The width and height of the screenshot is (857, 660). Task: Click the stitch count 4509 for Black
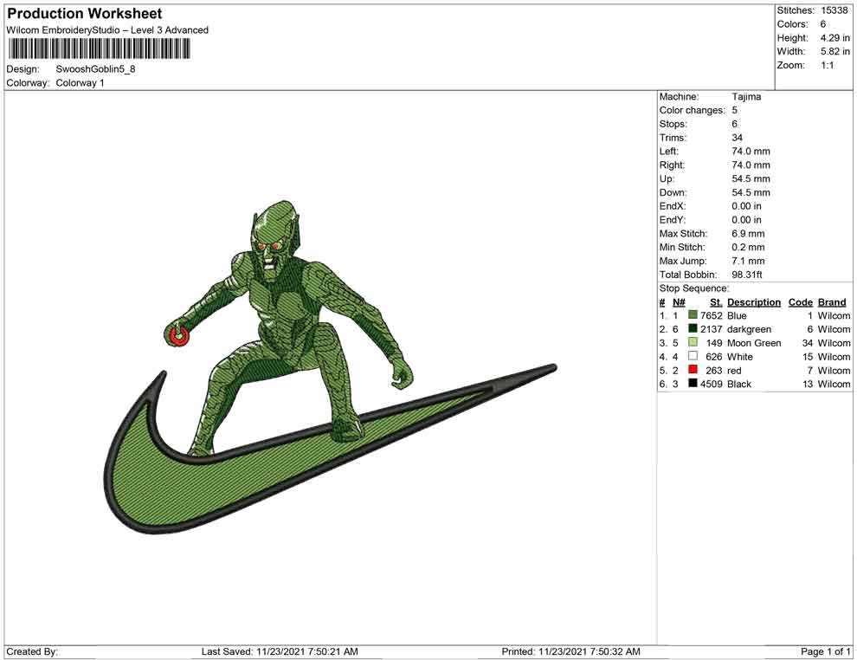click(x=711, y=385)
